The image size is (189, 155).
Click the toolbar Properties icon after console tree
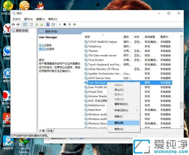click(31, 25)
